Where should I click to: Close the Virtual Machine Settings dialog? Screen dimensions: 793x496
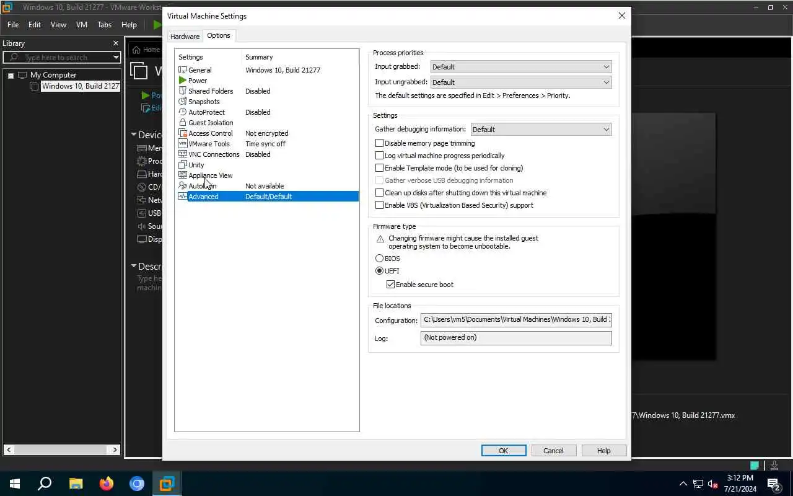[621, 16]
